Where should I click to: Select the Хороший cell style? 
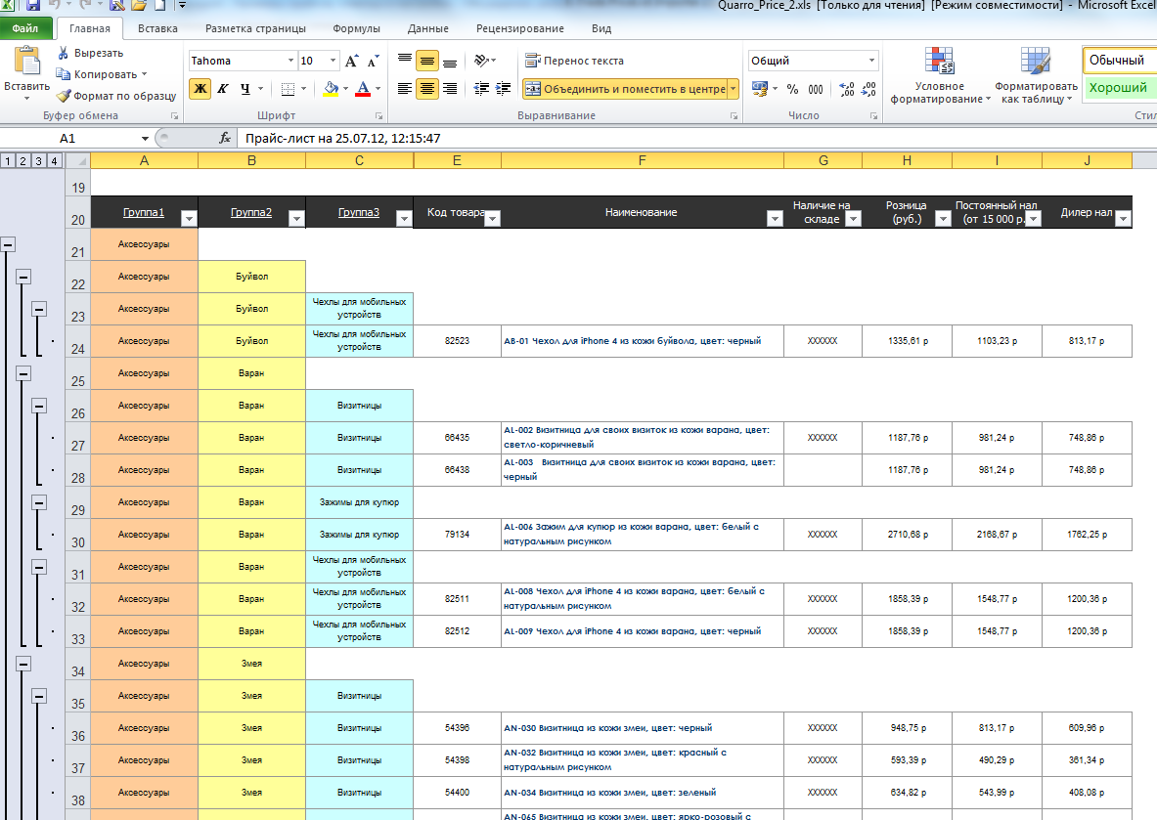pos(1118,88)
